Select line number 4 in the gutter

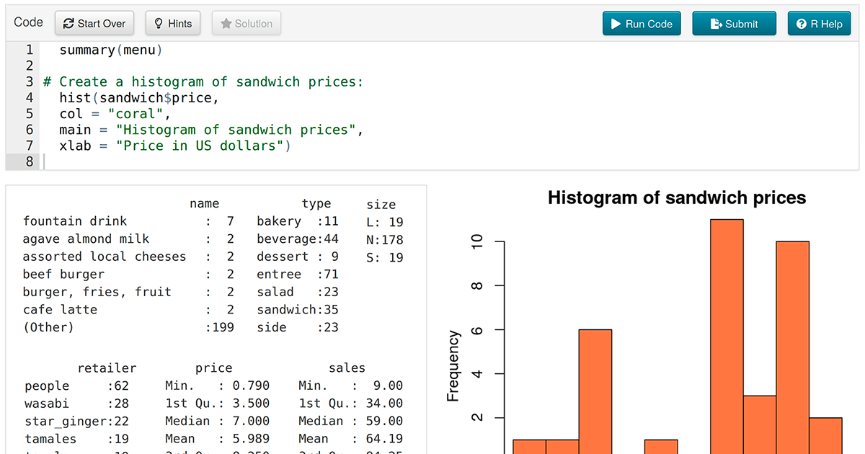click(x=29, y=98)
